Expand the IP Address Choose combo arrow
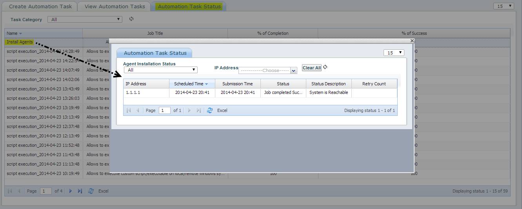 [x=294, y=70]
